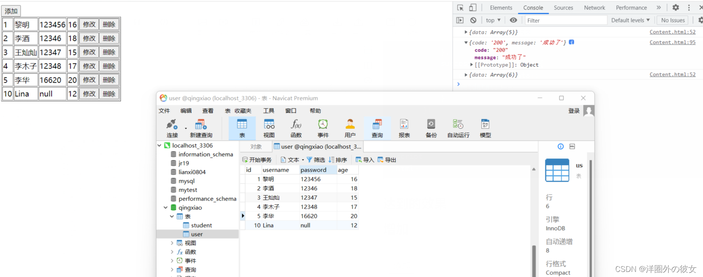The height and width of the screenshot is (277, 703).
Task: Open the Event clock toolbar icon
Action: (323, 128)
